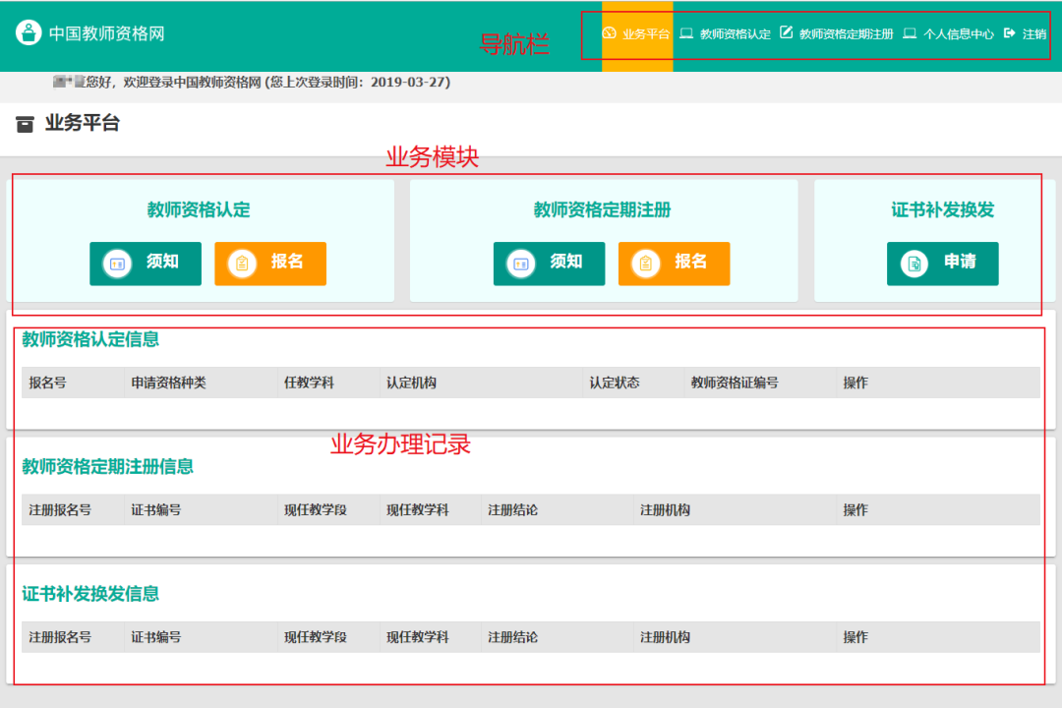This screenshot has height=708, width=1062.
Task: Click the monitor icon beside 教师资格认定 in navbar
Action: (x=686, y=33)
